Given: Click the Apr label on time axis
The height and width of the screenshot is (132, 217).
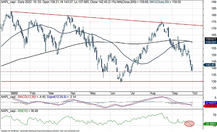Looking at the screenshot, I should click(73, 93).
